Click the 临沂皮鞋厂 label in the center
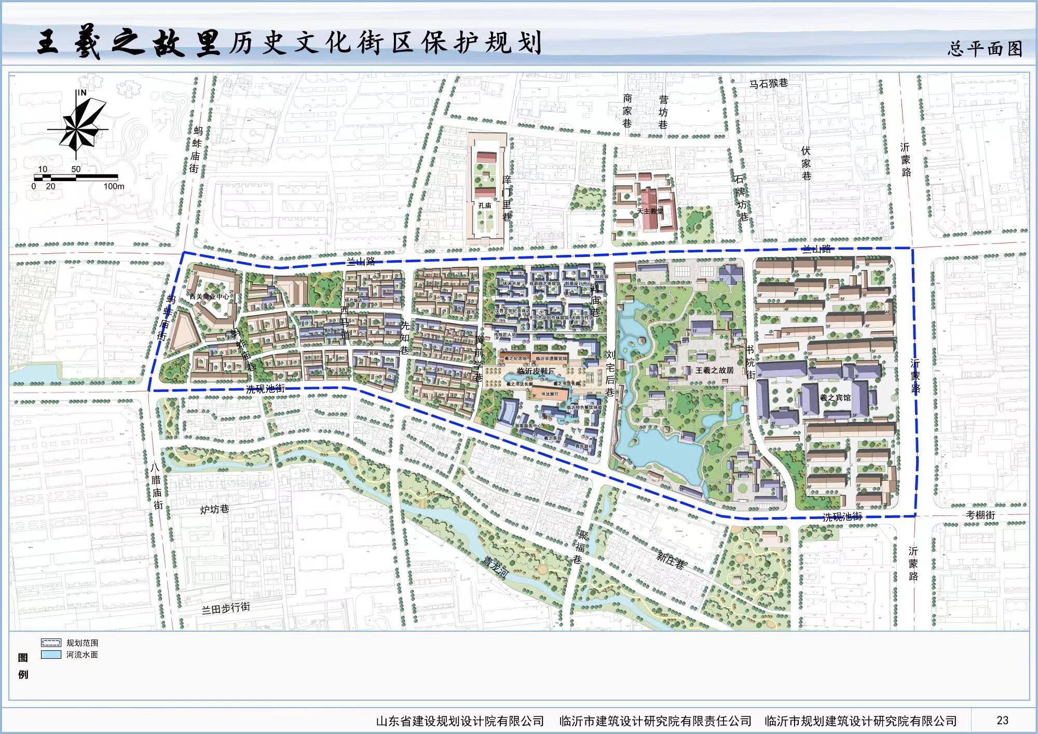1038x734 pixels. click(536, 371)
